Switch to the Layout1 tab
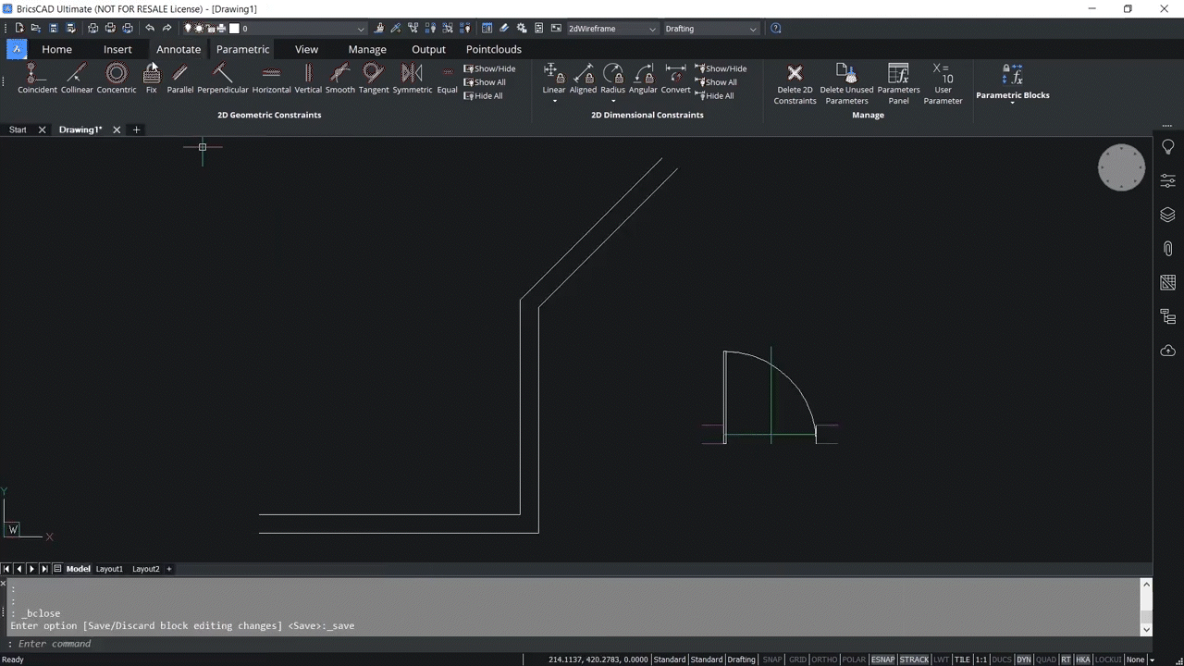Screen dimensions: 1184x666 pyautogui.click(x=109, y=569)
